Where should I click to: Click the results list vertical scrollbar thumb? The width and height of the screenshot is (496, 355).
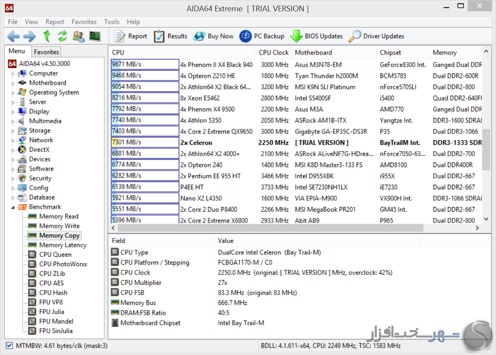pos(486,149)
